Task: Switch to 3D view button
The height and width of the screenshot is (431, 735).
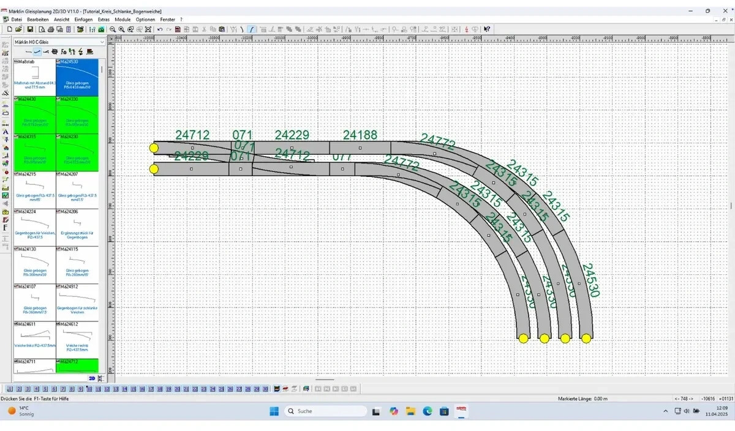Action: click(x=92, y=378)
